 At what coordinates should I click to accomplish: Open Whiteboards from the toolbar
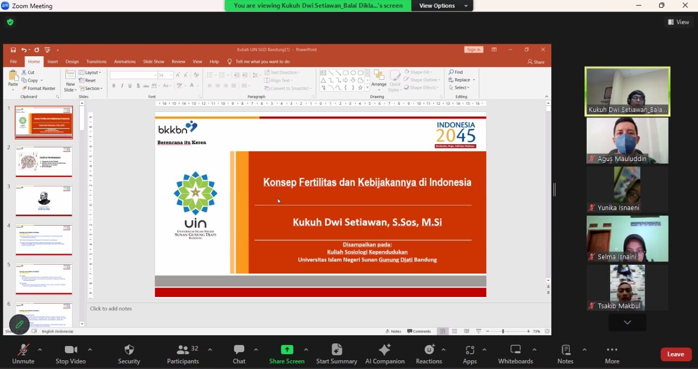(515, 354)
